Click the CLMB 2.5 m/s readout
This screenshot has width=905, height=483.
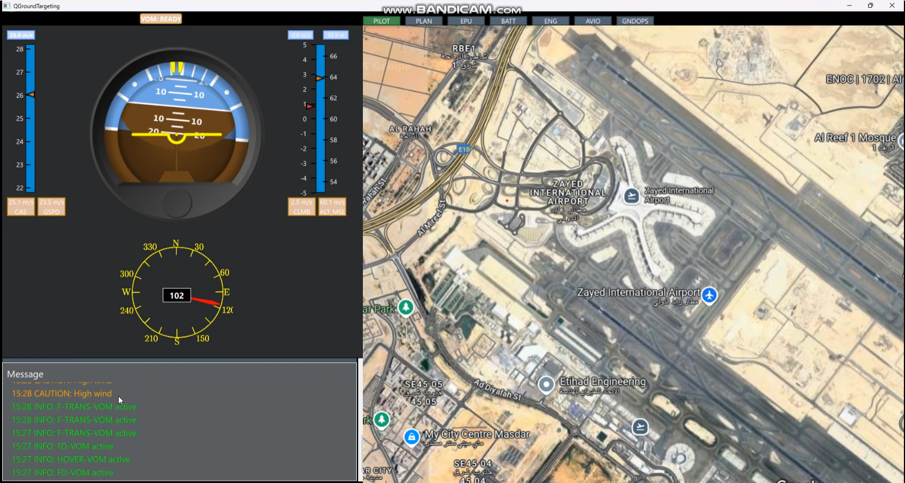(302, 207)
